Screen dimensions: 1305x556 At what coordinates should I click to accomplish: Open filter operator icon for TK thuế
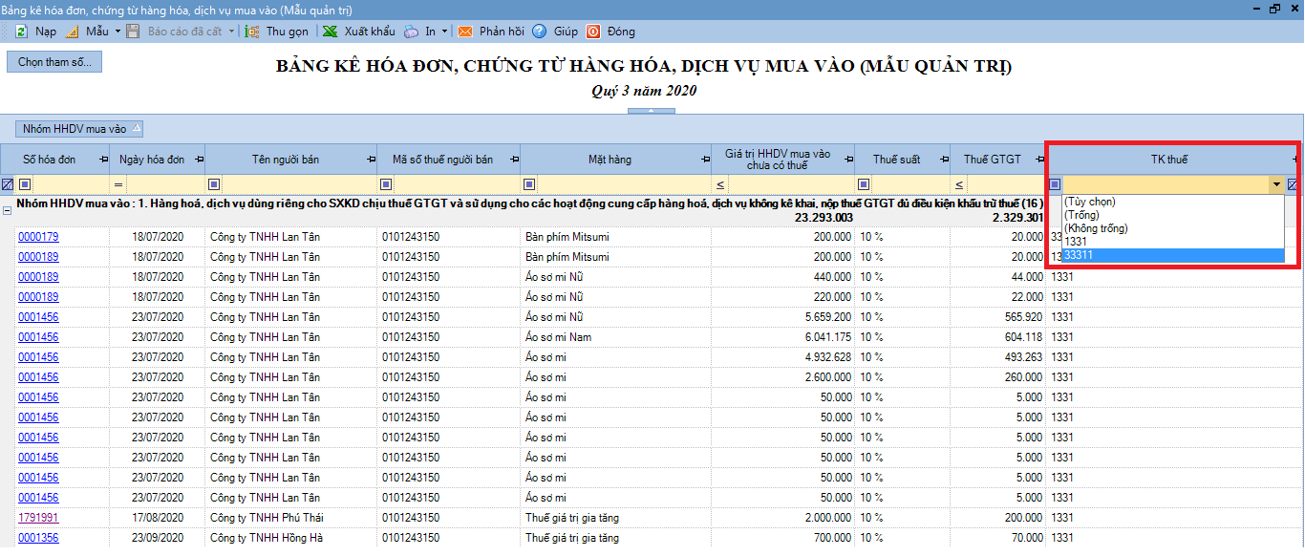coord(1055,184)
